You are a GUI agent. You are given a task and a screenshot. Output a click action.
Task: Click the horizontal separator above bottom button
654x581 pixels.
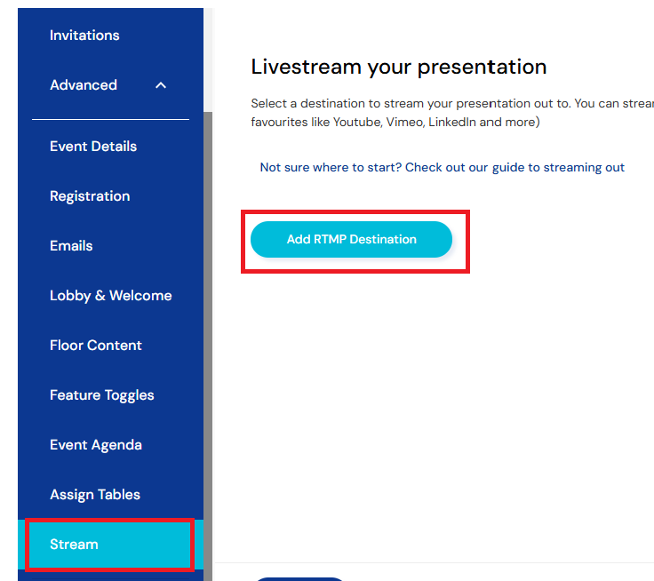click(x=434, y=562)
